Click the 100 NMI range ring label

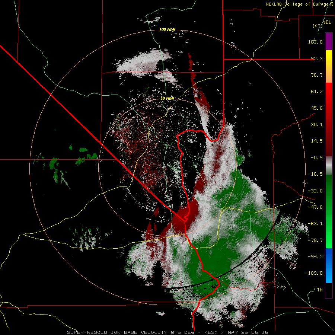pos(167,29)
